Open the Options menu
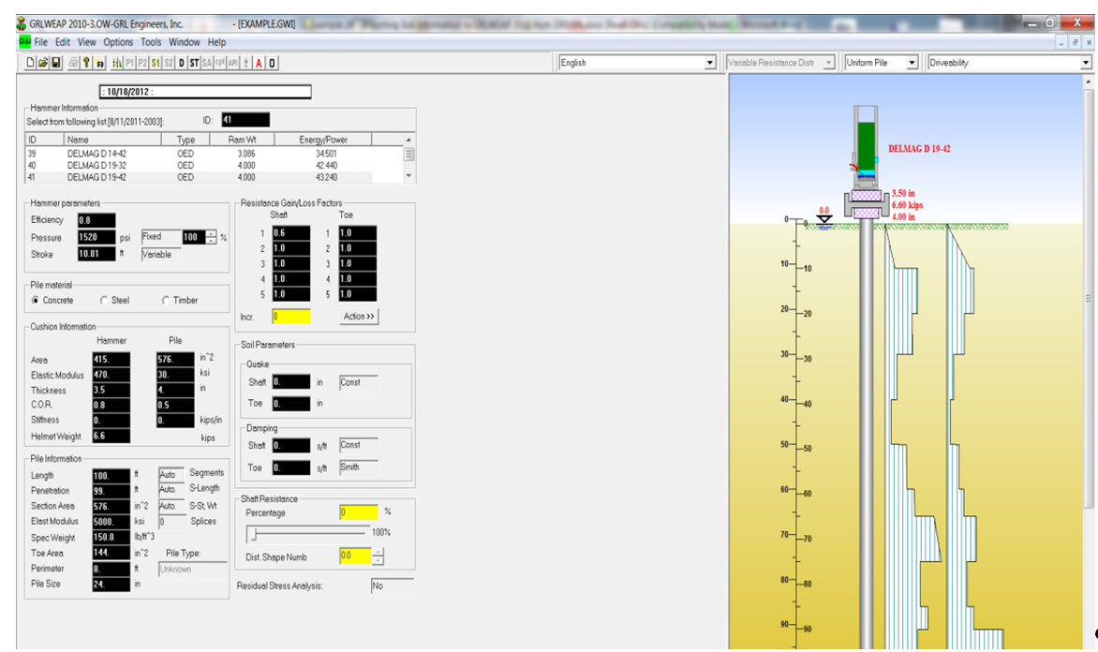This screenshot has height=652, width=1098. click(118, 42)
